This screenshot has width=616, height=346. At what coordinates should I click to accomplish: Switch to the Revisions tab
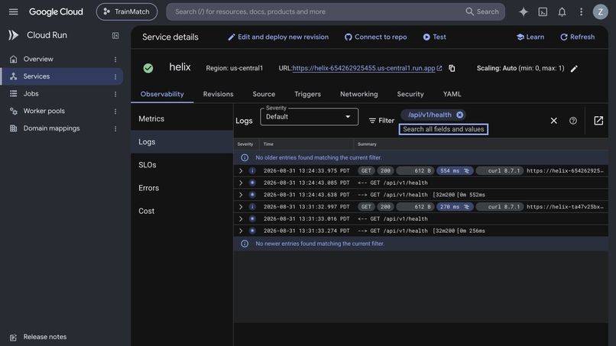coord(218,94)
